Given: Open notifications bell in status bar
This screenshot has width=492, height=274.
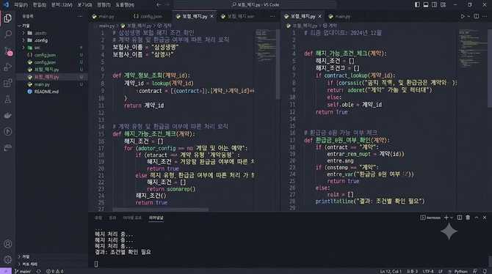Looking at the screenshot, I should [x=485, y=271].
